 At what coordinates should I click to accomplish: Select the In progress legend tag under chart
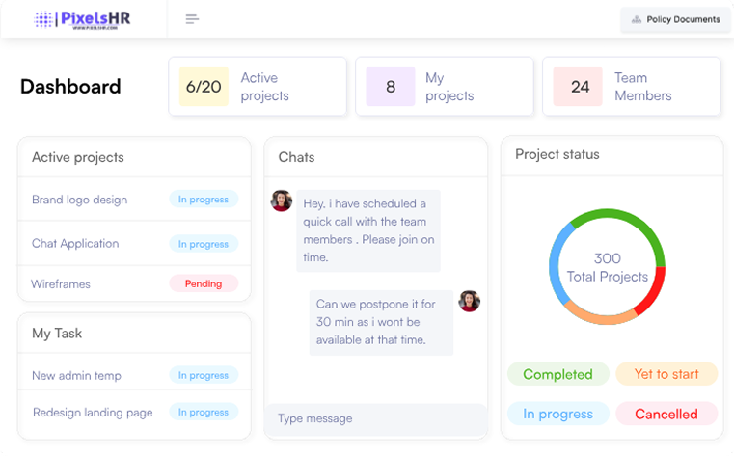(x=557, y=414)
